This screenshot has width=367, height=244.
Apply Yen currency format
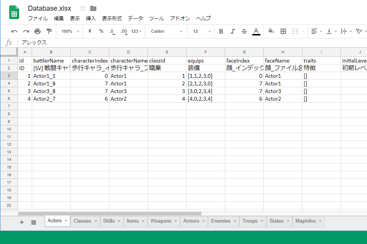(89, 31)
